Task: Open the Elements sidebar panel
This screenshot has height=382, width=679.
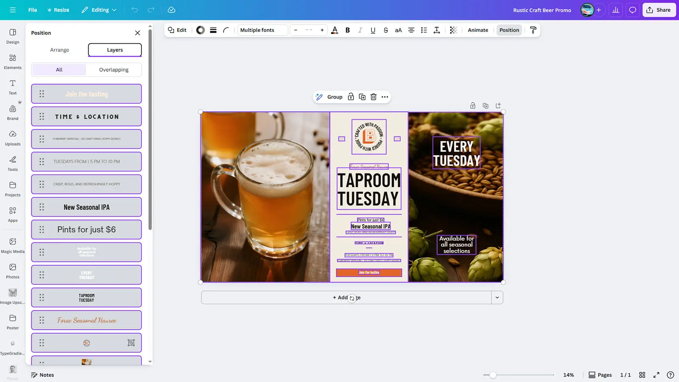Action: pyautogui.click(x=13, y=62)
